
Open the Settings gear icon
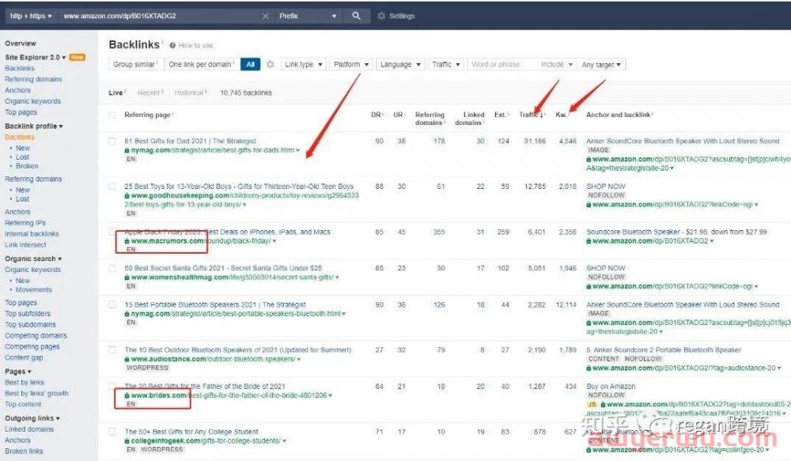[381, 16]
